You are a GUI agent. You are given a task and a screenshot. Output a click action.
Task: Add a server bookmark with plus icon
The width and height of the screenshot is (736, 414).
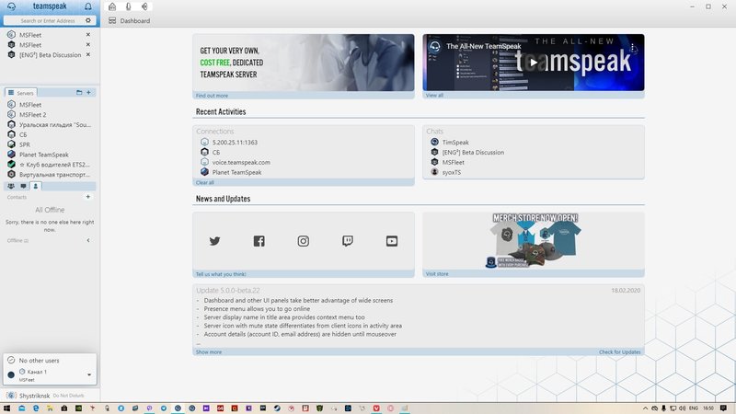coord(88,93)
